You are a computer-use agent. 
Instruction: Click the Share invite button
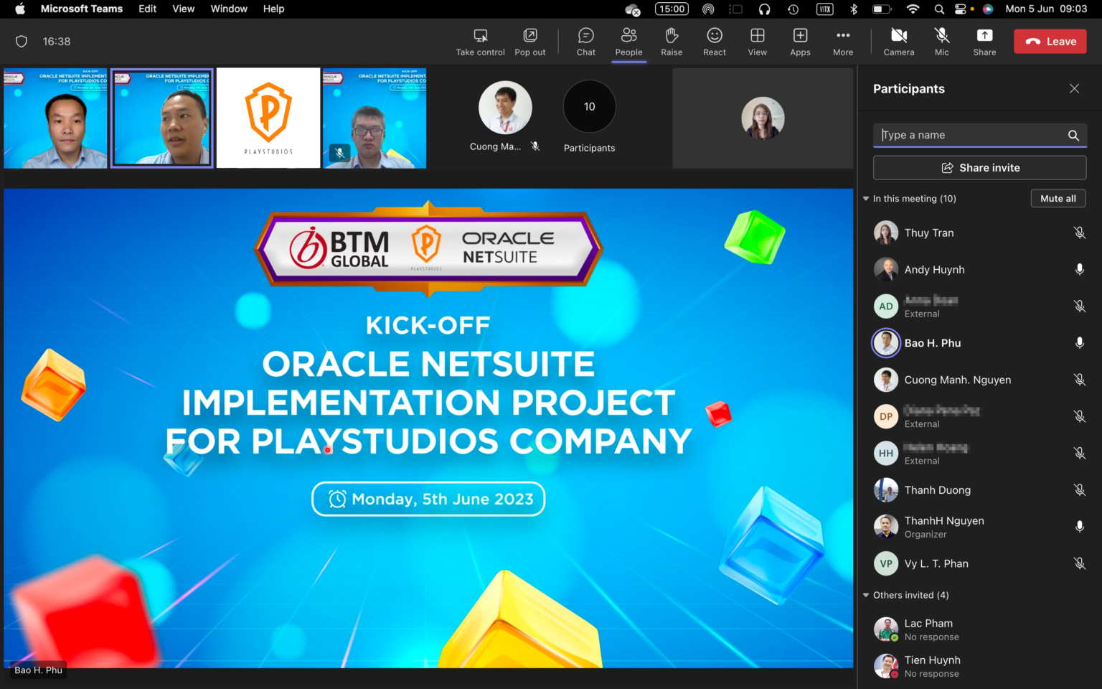pyautogui.click(x=979, y=168)
